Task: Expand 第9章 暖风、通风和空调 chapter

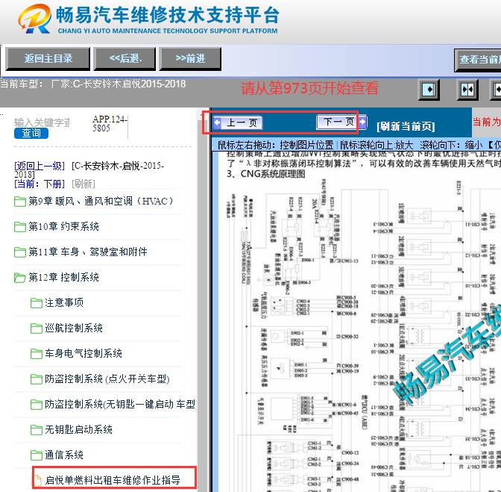Action: [x=101, y=202]
